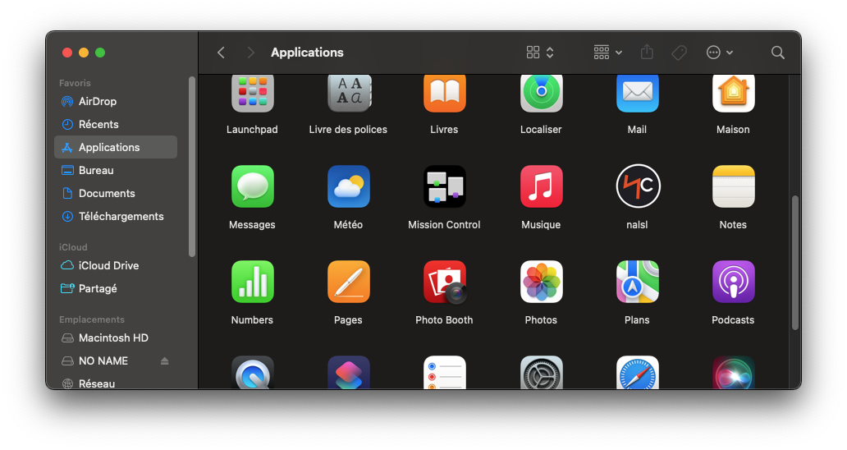This screenshot has height=450, width=847.
Task: Select the Plans app icon
Action: [638, 282]
